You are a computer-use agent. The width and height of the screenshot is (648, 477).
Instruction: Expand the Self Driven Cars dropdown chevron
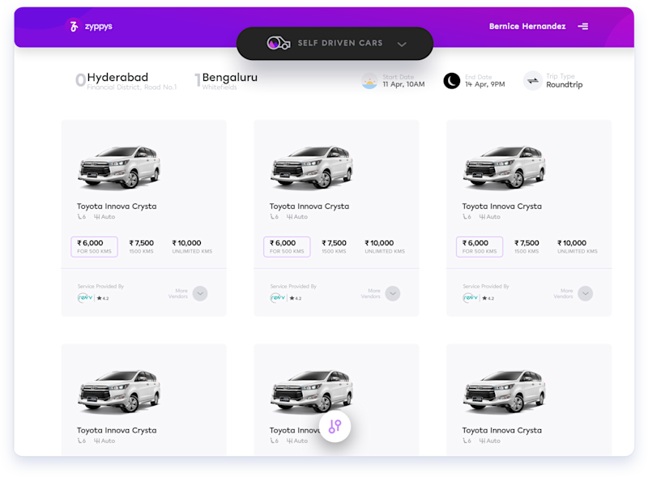click(x=402, y=45)
